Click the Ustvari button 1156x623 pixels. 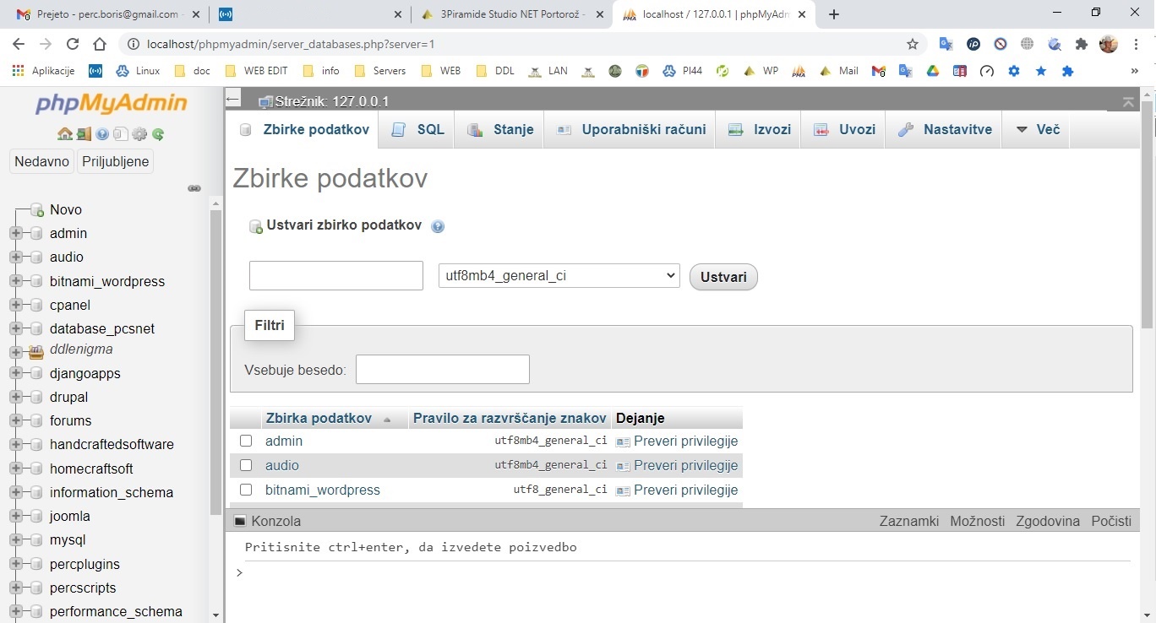coord(723,277)
